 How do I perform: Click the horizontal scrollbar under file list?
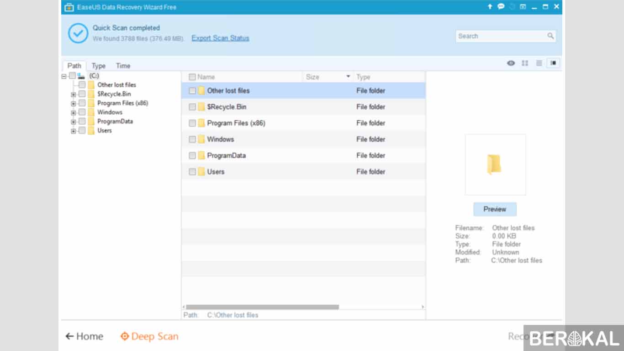point(262,307)
